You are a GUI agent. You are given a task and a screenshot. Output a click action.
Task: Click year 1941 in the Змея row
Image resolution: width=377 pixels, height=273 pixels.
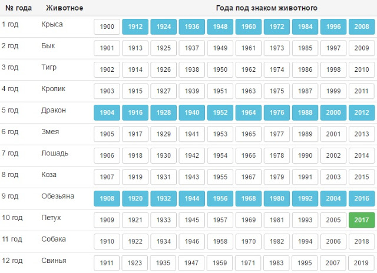tap(192, 134)
